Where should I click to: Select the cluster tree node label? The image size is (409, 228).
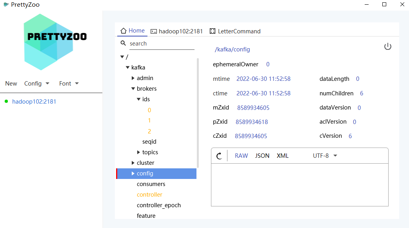coord(145,163)
